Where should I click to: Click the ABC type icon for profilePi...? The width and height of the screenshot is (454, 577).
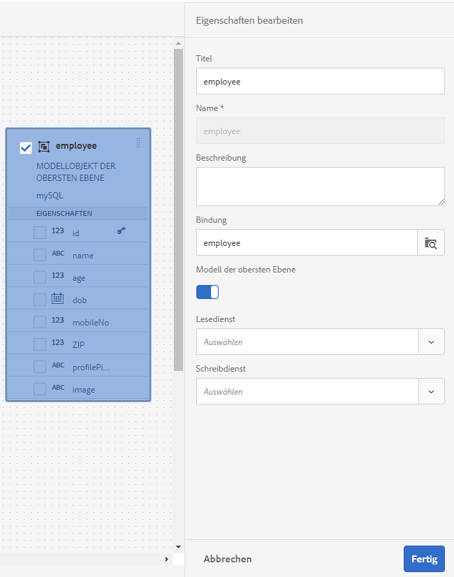point(58,365)
